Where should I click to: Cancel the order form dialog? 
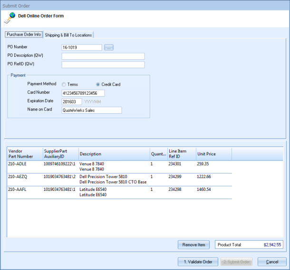click(272, 262)
